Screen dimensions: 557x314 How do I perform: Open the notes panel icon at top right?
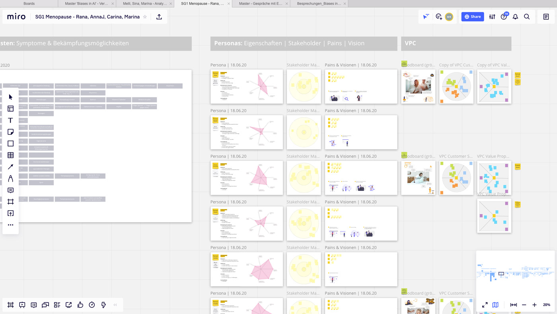click(x=546, y=17)
